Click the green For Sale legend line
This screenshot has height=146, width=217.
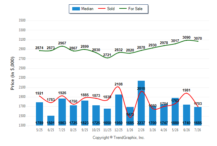123,9
